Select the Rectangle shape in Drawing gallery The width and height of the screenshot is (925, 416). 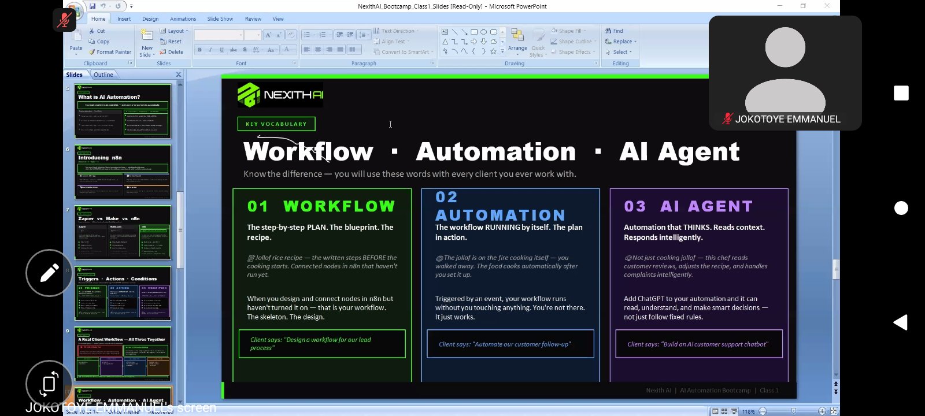click(474, 32)
